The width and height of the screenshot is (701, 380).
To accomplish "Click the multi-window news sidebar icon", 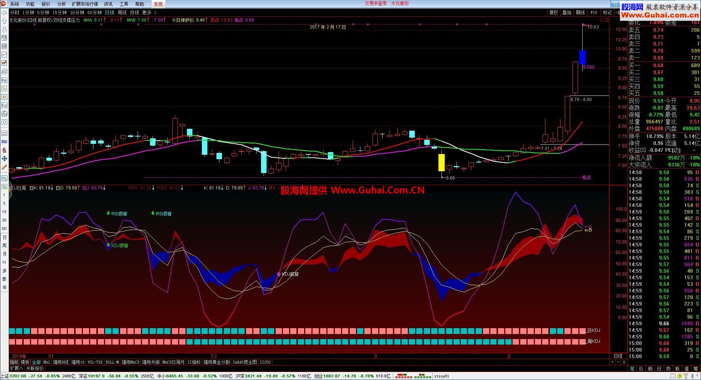I will (4, 72).
